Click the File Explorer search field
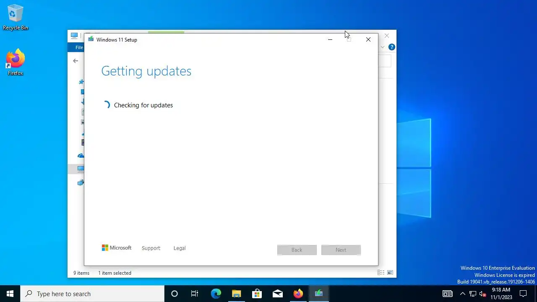Viewport: 537px width, 302px height. pyautogui.click(x=385, y=61)
